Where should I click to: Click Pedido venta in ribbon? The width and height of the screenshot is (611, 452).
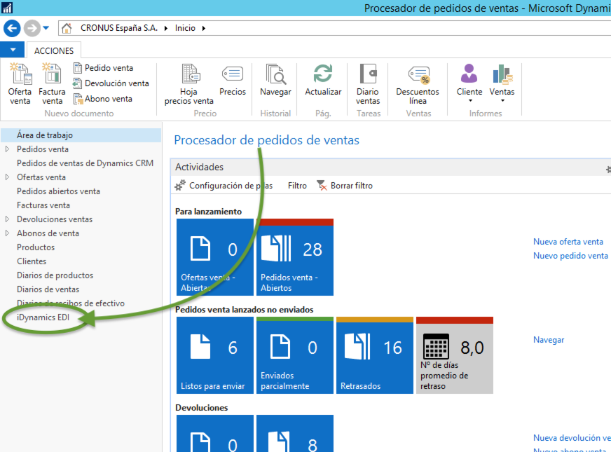103,68
